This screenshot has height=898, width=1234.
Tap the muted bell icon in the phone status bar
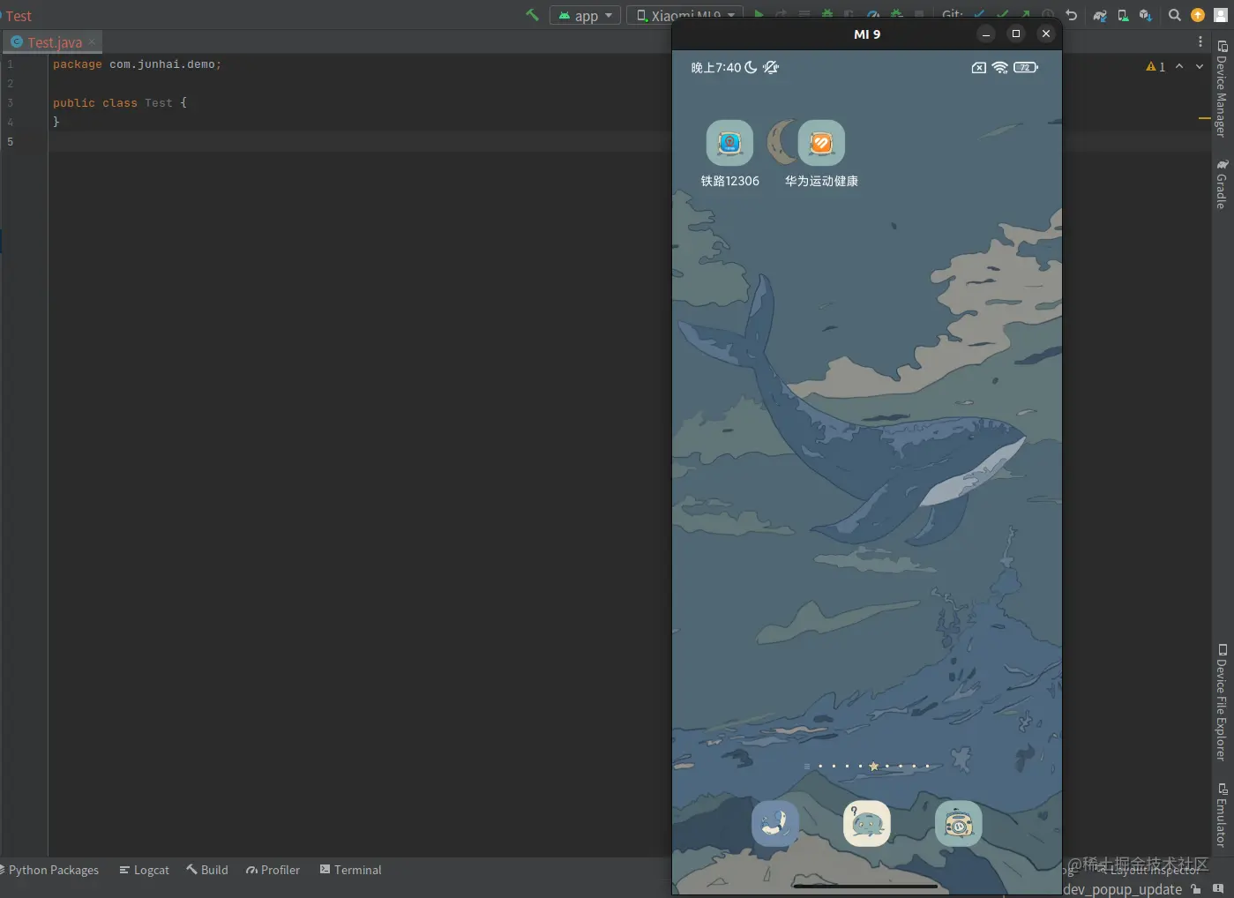771,68
